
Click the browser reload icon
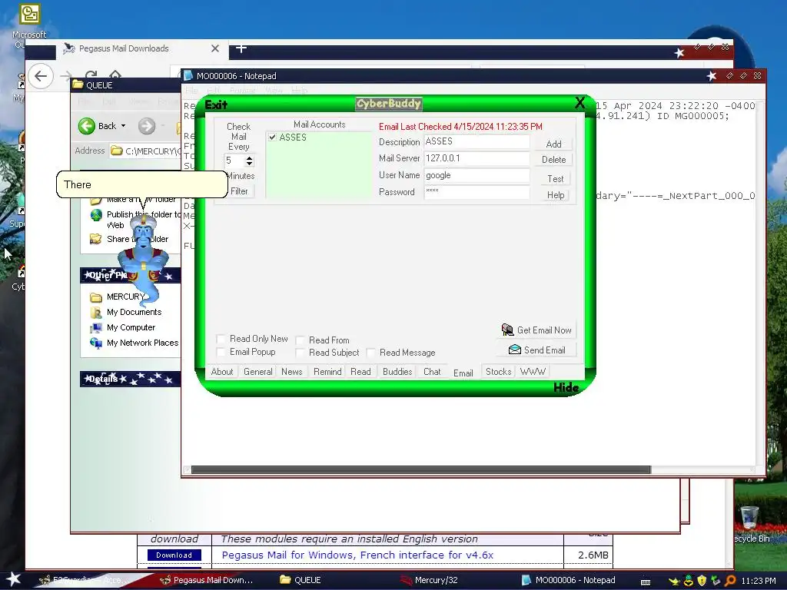tap(91, 76)
